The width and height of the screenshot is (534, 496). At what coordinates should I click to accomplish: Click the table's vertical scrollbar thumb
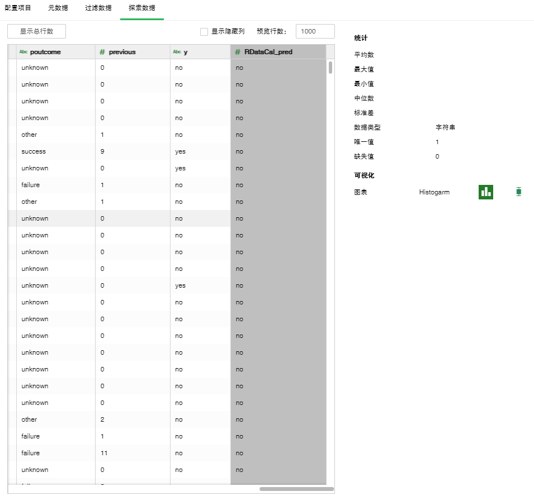(330, 68)
